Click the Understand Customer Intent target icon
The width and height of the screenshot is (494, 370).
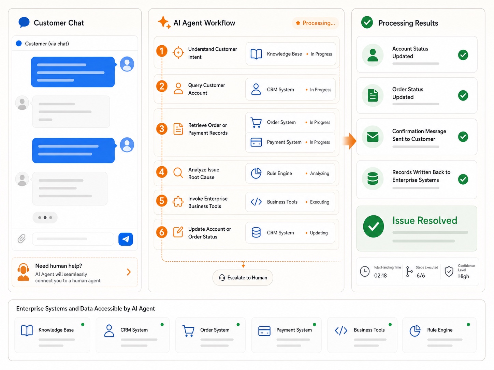pyautogui.click(x=178, y=53)
